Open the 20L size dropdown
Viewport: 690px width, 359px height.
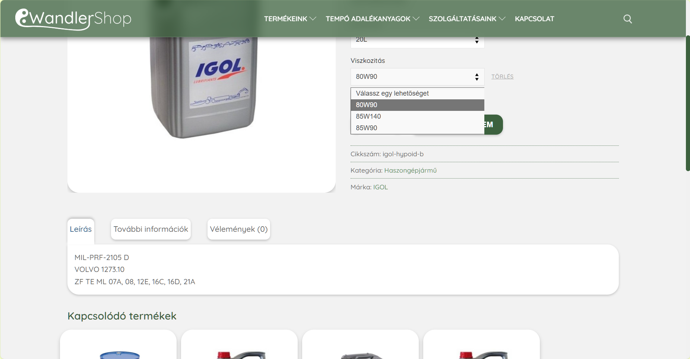(417, 42)
